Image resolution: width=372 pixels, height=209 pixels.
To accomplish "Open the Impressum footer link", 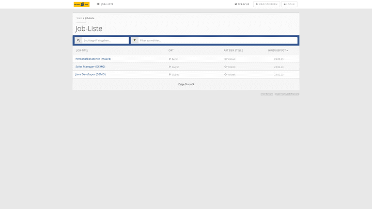I will coord(267,94).
